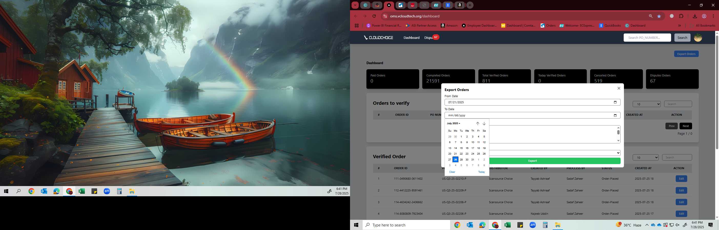
Task: Click 'Type here to search' taskbar box
Action: point(406,225)
